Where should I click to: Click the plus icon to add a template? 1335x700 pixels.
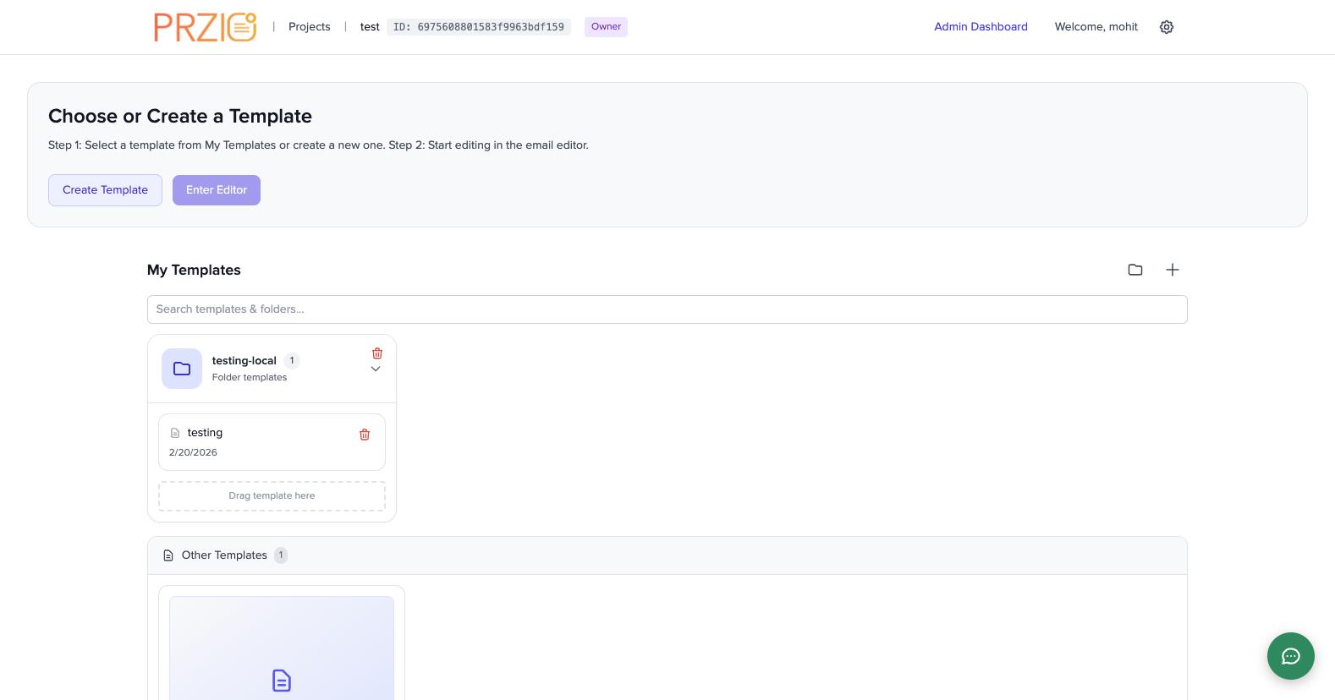click(x=1173, y=270)
